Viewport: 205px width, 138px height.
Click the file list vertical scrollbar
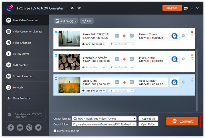pyautogui.click(x=197, y=80)
